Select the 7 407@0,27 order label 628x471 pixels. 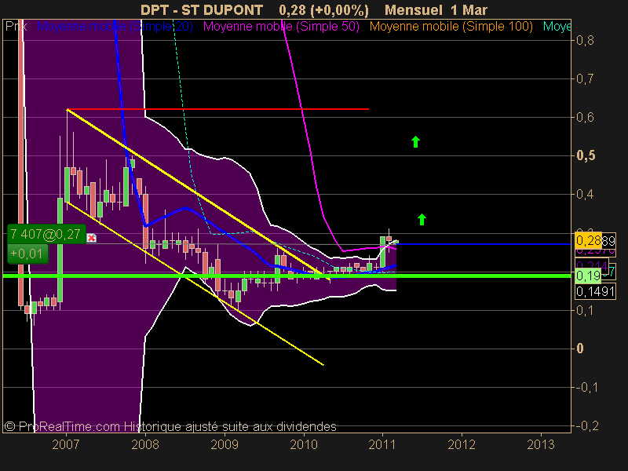tap(46, 234)
